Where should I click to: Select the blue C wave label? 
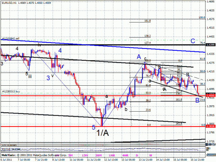pos(193,41)
